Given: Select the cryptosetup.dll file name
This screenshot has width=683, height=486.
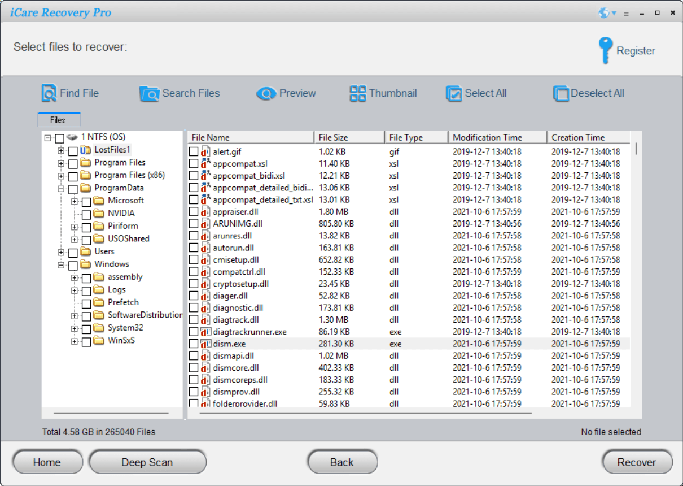Looking at the screenshot, I should (240, 284).
